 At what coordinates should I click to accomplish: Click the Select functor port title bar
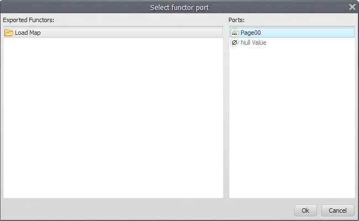click(x=179, y=7)
